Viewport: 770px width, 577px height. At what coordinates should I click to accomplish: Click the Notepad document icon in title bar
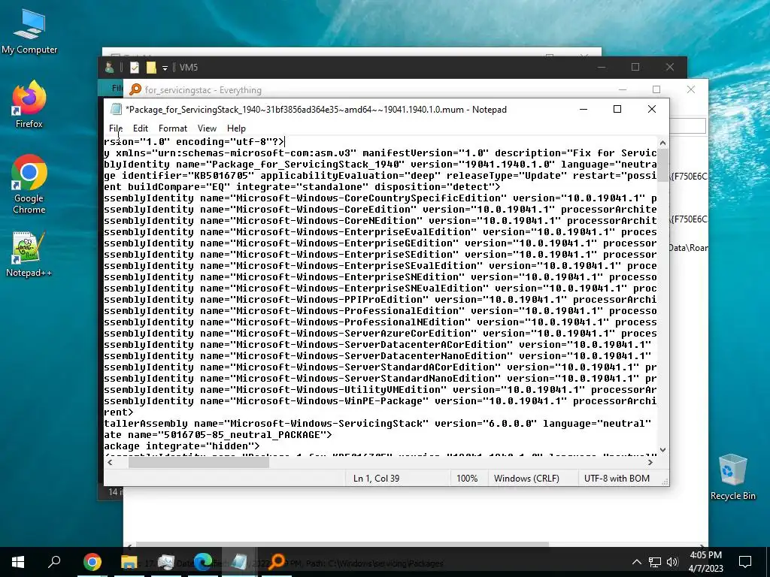116,110
